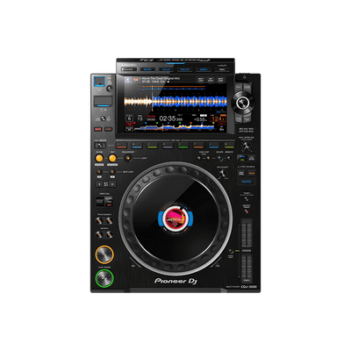Tap the SOURCE button above the screen

click(129, 69)
